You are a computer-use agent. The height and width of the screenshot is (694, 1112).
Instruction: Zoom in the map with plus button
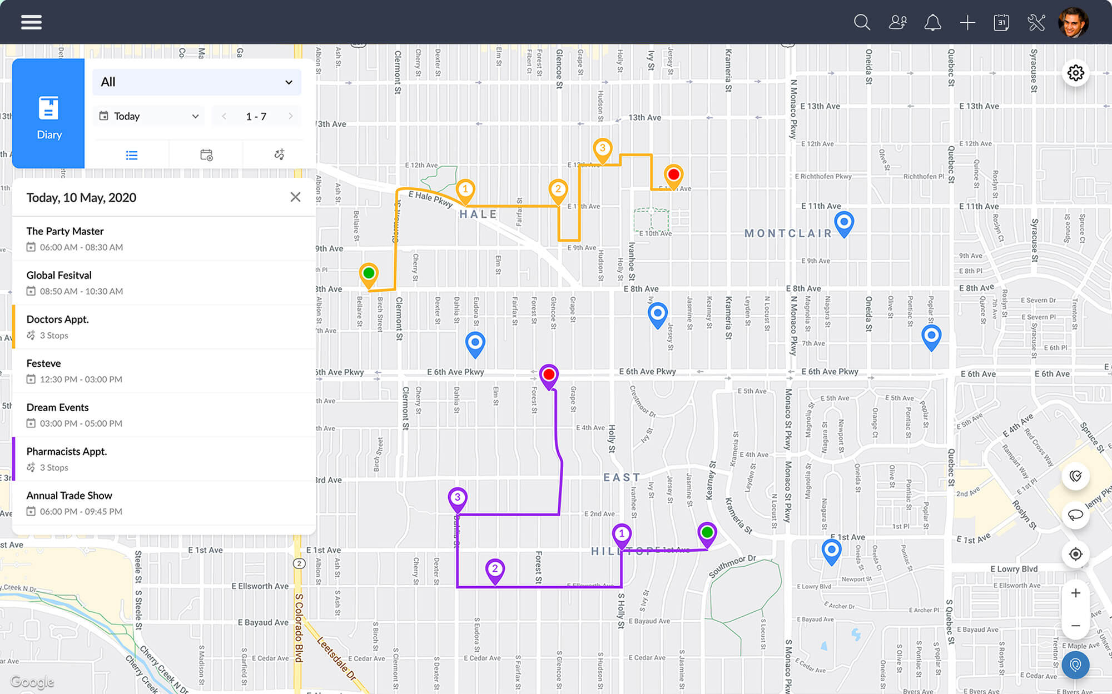pos(1075,593)
